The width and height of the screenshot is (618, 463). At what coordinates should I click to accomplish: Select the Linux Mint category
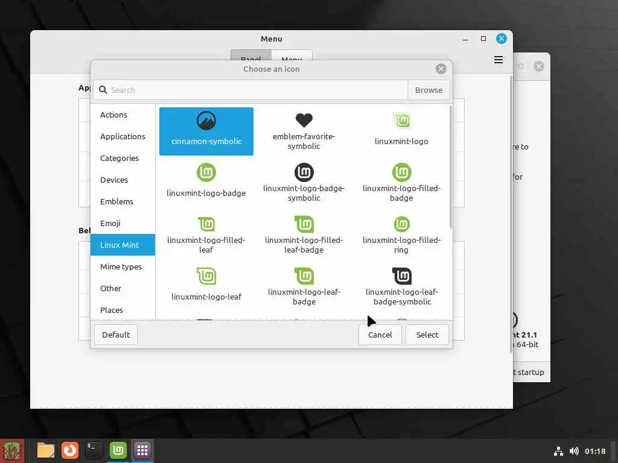coord(123,245)
